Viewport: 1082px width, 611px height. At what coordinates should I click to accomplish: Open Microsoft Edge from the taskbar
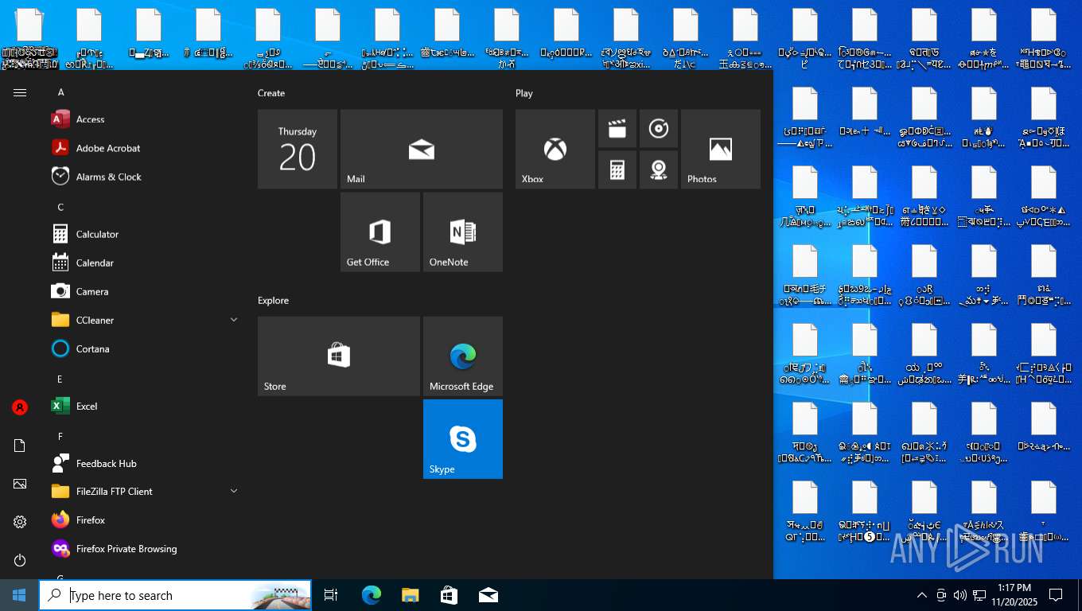[x=371, y=595]
